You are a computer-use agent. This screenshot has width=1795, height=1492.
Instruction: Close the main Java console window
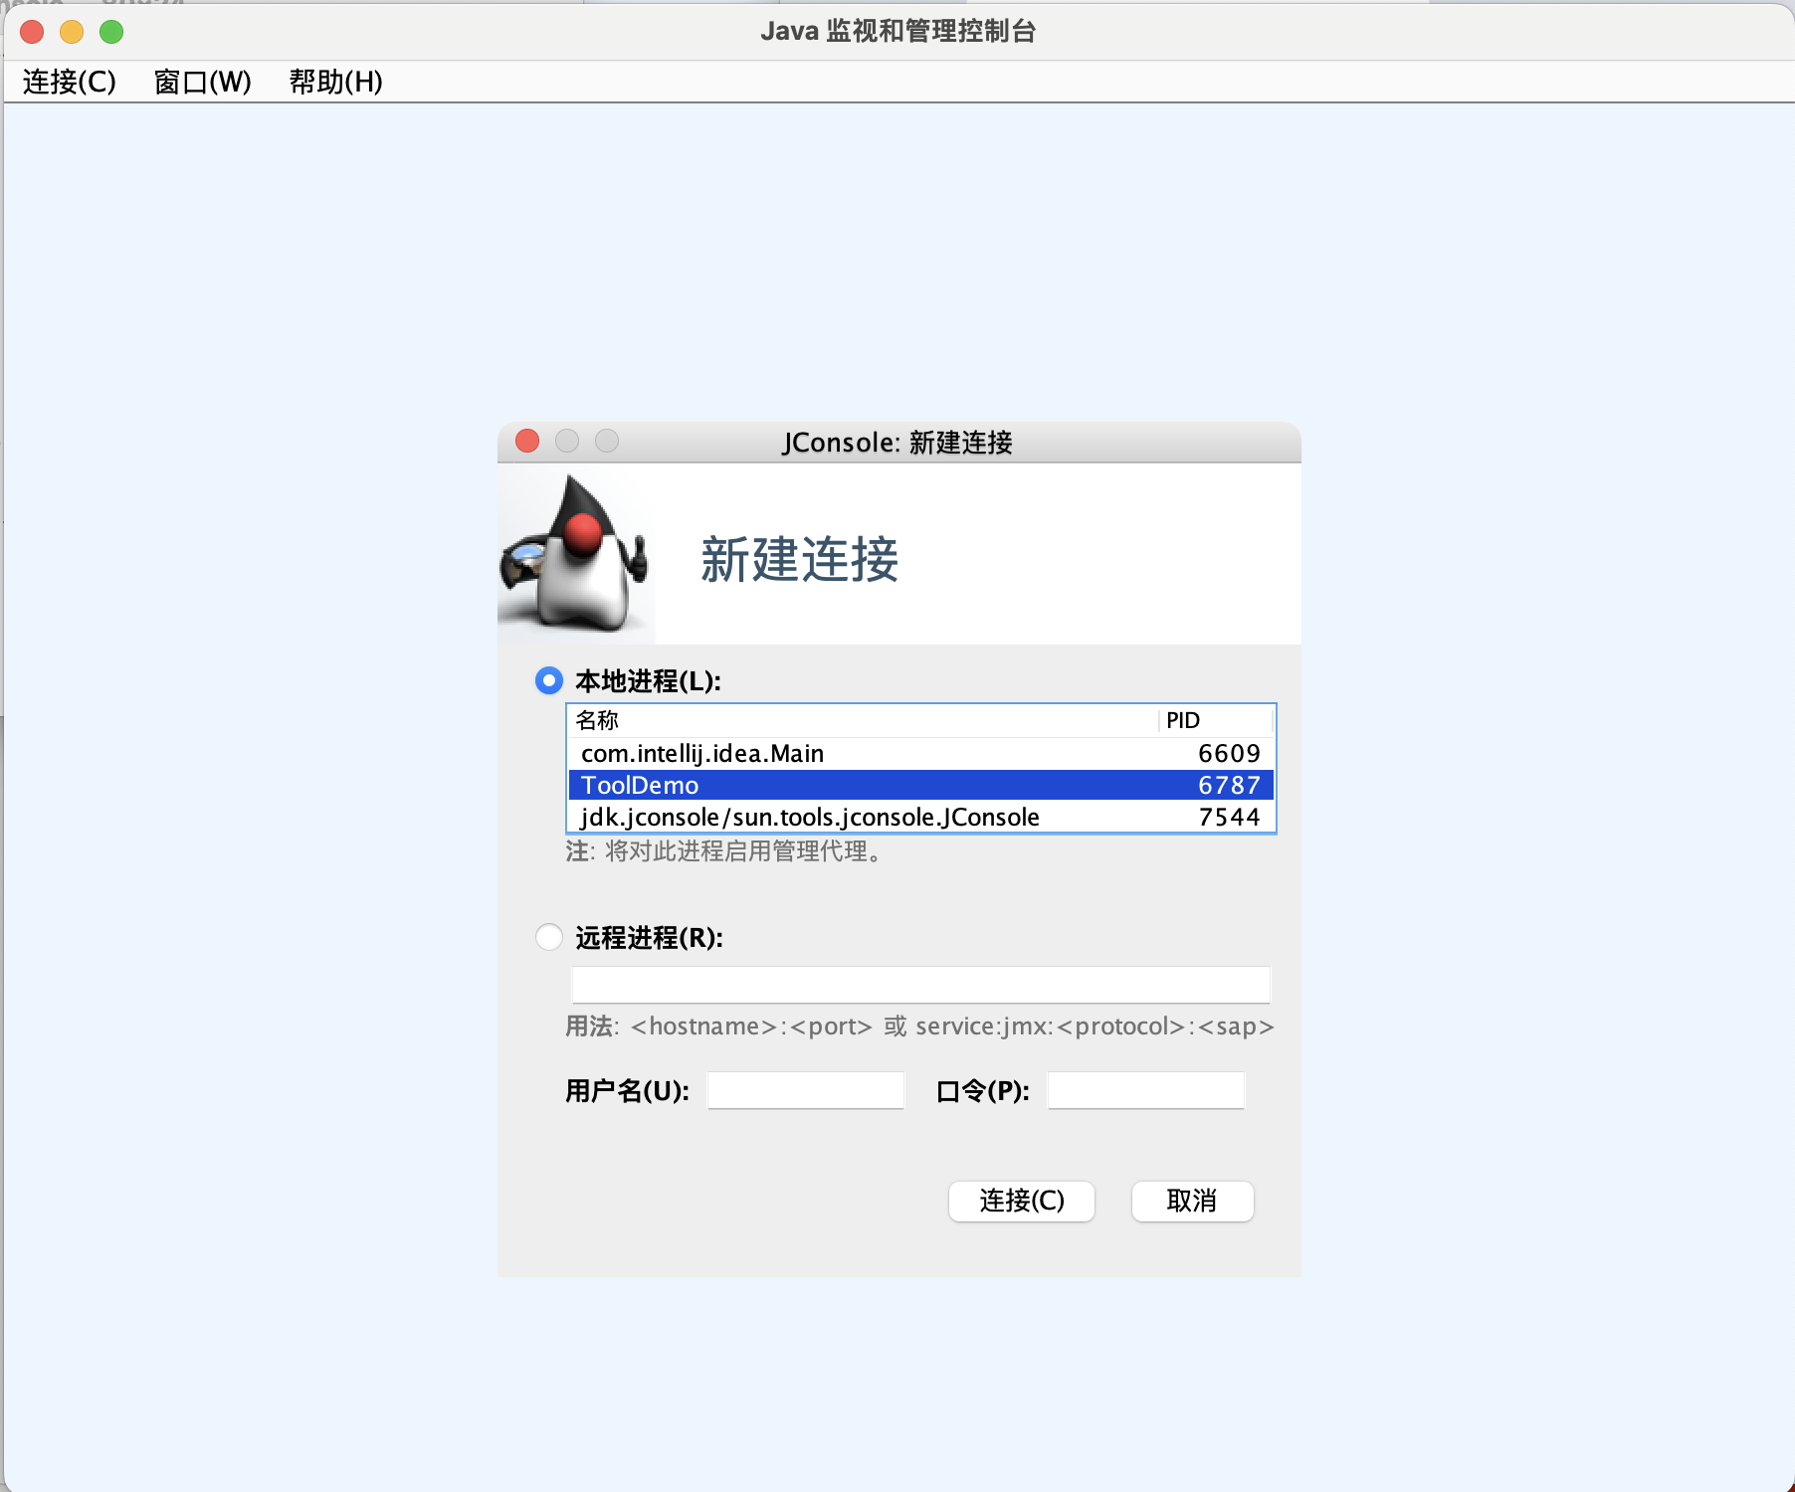pos(32,32)
